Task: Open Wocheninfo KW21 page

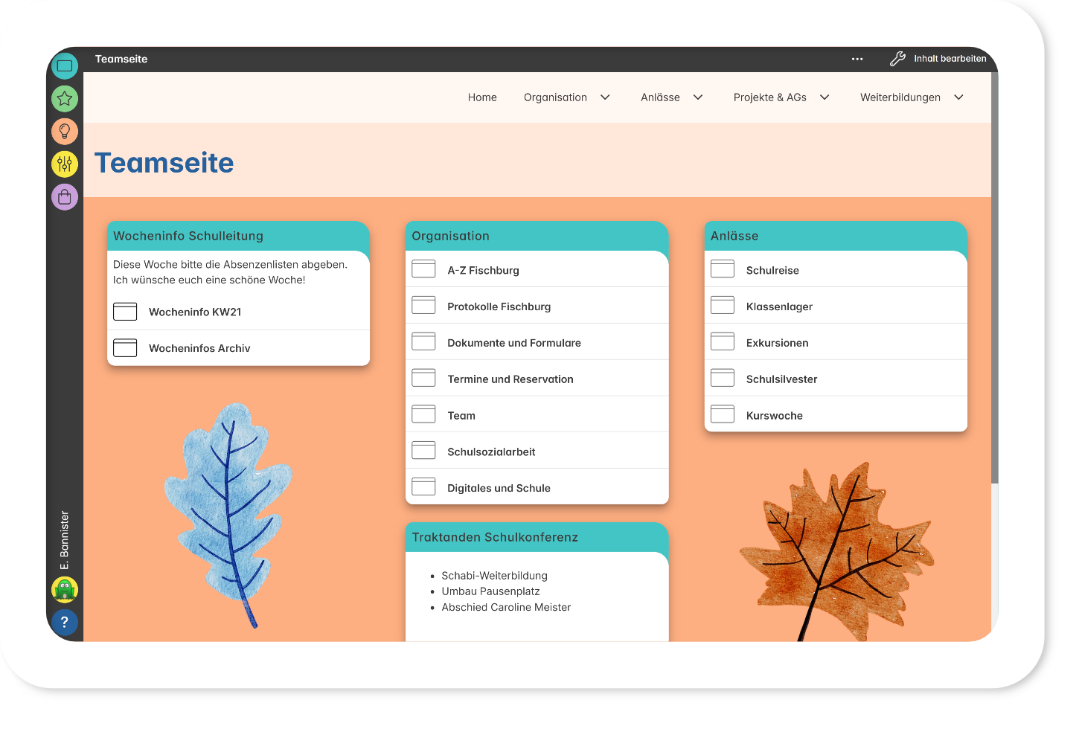Action: tap(195, 312)
